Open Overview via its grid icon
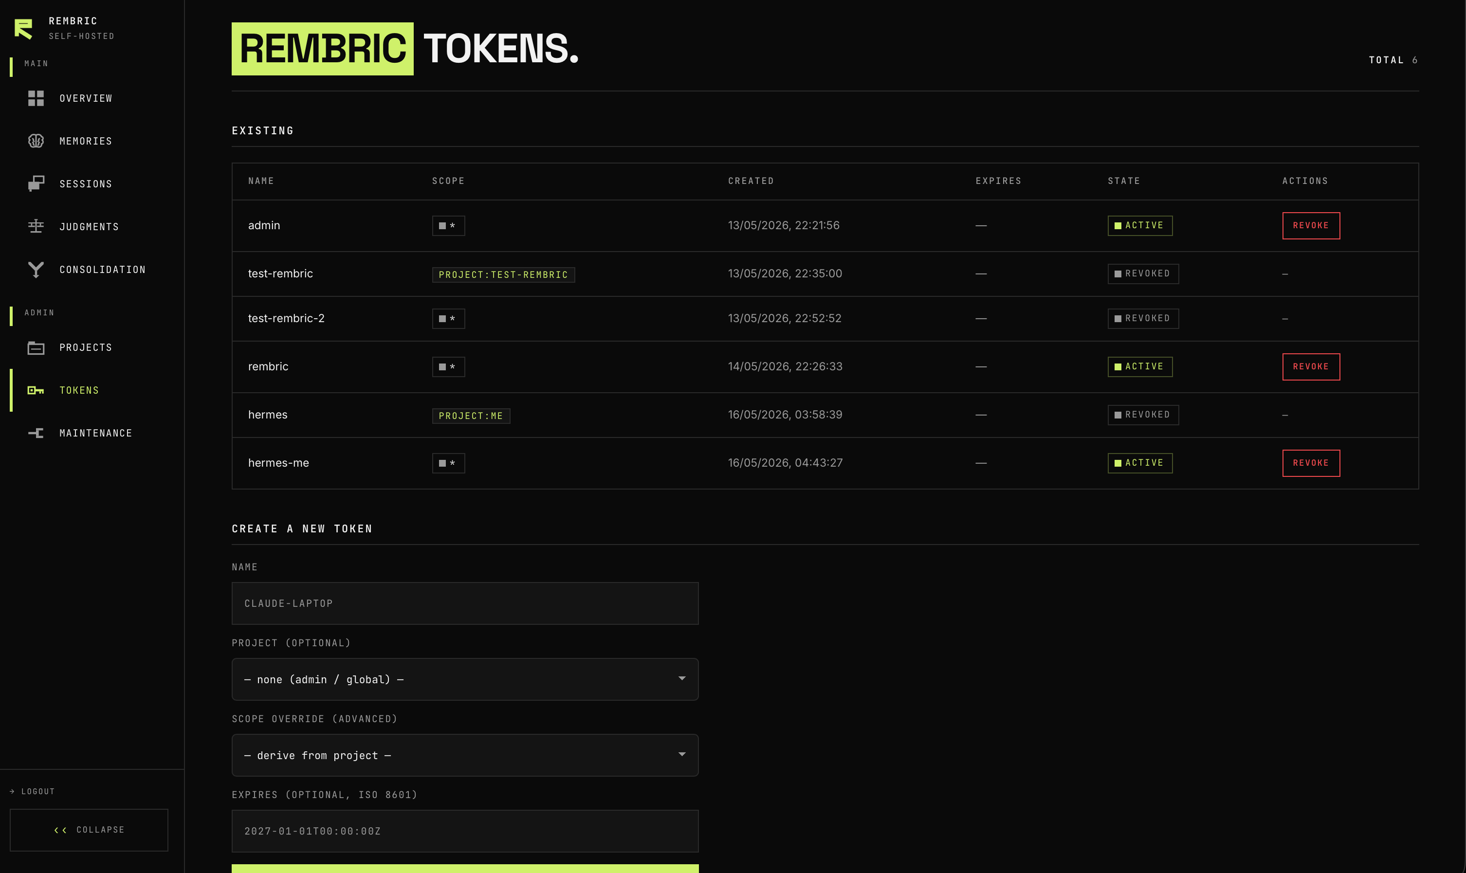 click(x=36, y=98)
